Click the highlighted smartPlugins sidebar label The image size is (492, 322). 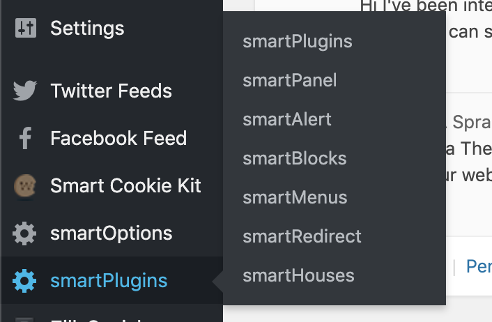tap(109, 281)
